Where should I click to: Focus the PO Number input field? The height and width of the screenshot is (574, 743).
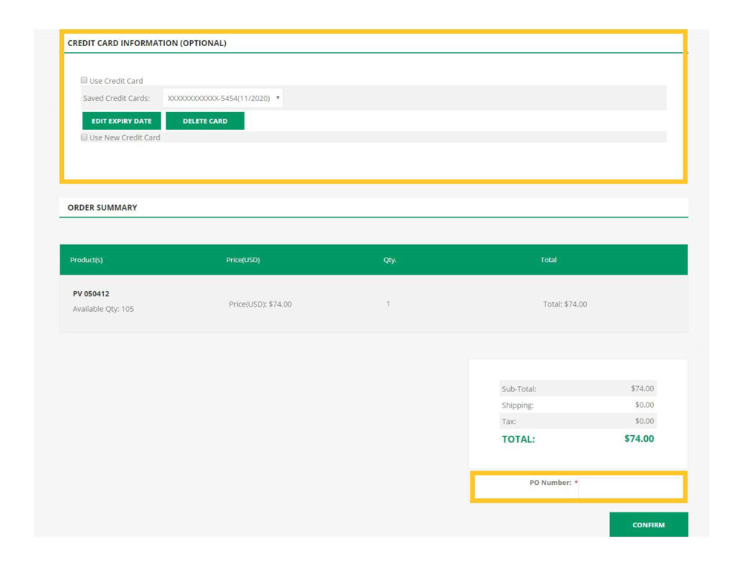point(630,487)
